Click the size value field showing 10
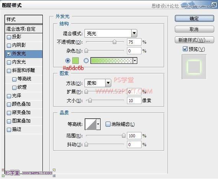The width and height of the screenshot is (218, 179). point(134,101)
